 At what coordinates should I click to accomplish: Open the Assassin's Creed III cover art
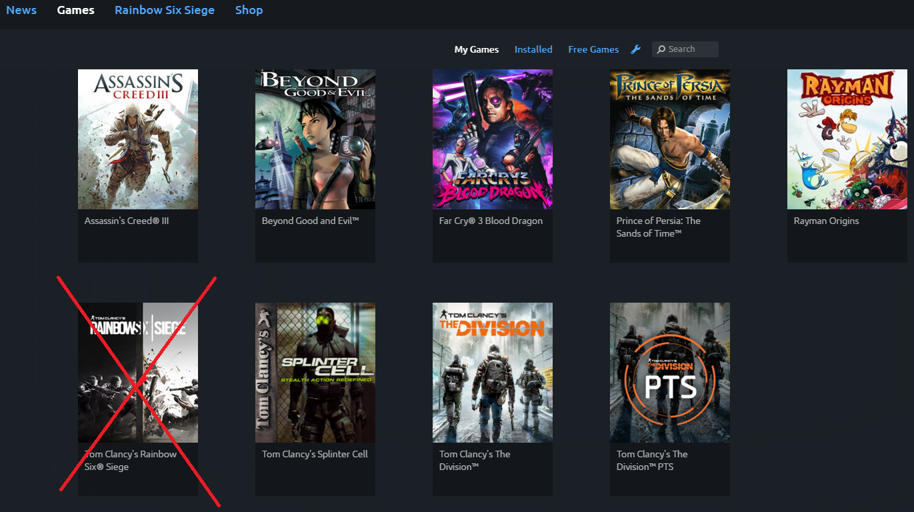click(x=138, y=139)
